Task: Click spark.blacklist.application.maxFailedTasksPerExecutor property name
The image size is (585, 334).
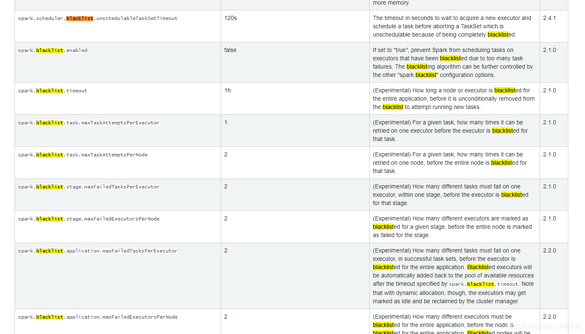Action: click(x=98, y=251)
